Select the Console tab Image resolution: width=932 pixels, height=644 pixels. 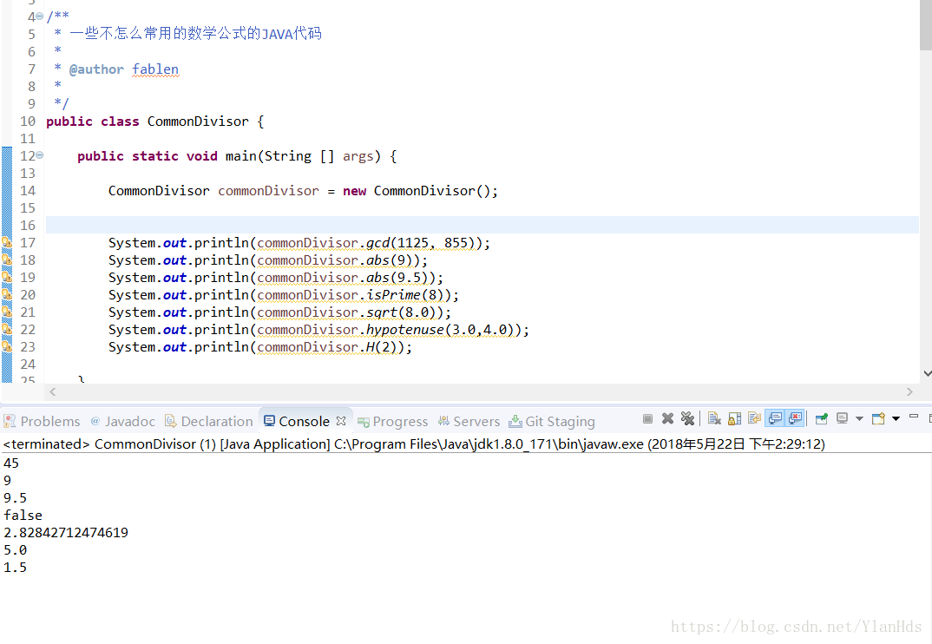click(297, 421)
